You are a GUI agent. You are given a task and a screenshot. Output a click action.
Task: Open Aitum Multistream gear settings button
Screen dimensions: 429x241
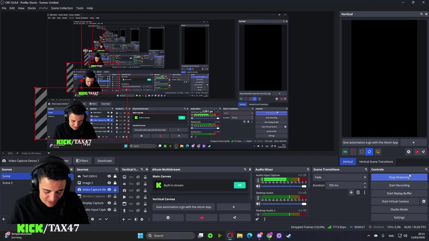[x=168, y=218]
